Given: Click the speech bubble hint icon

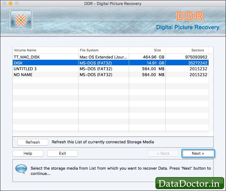Looking at the screenshot, I should (21, 169).
